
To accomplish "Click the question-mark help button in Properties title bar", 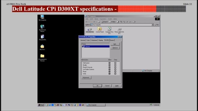I will (x=119, y=37).
